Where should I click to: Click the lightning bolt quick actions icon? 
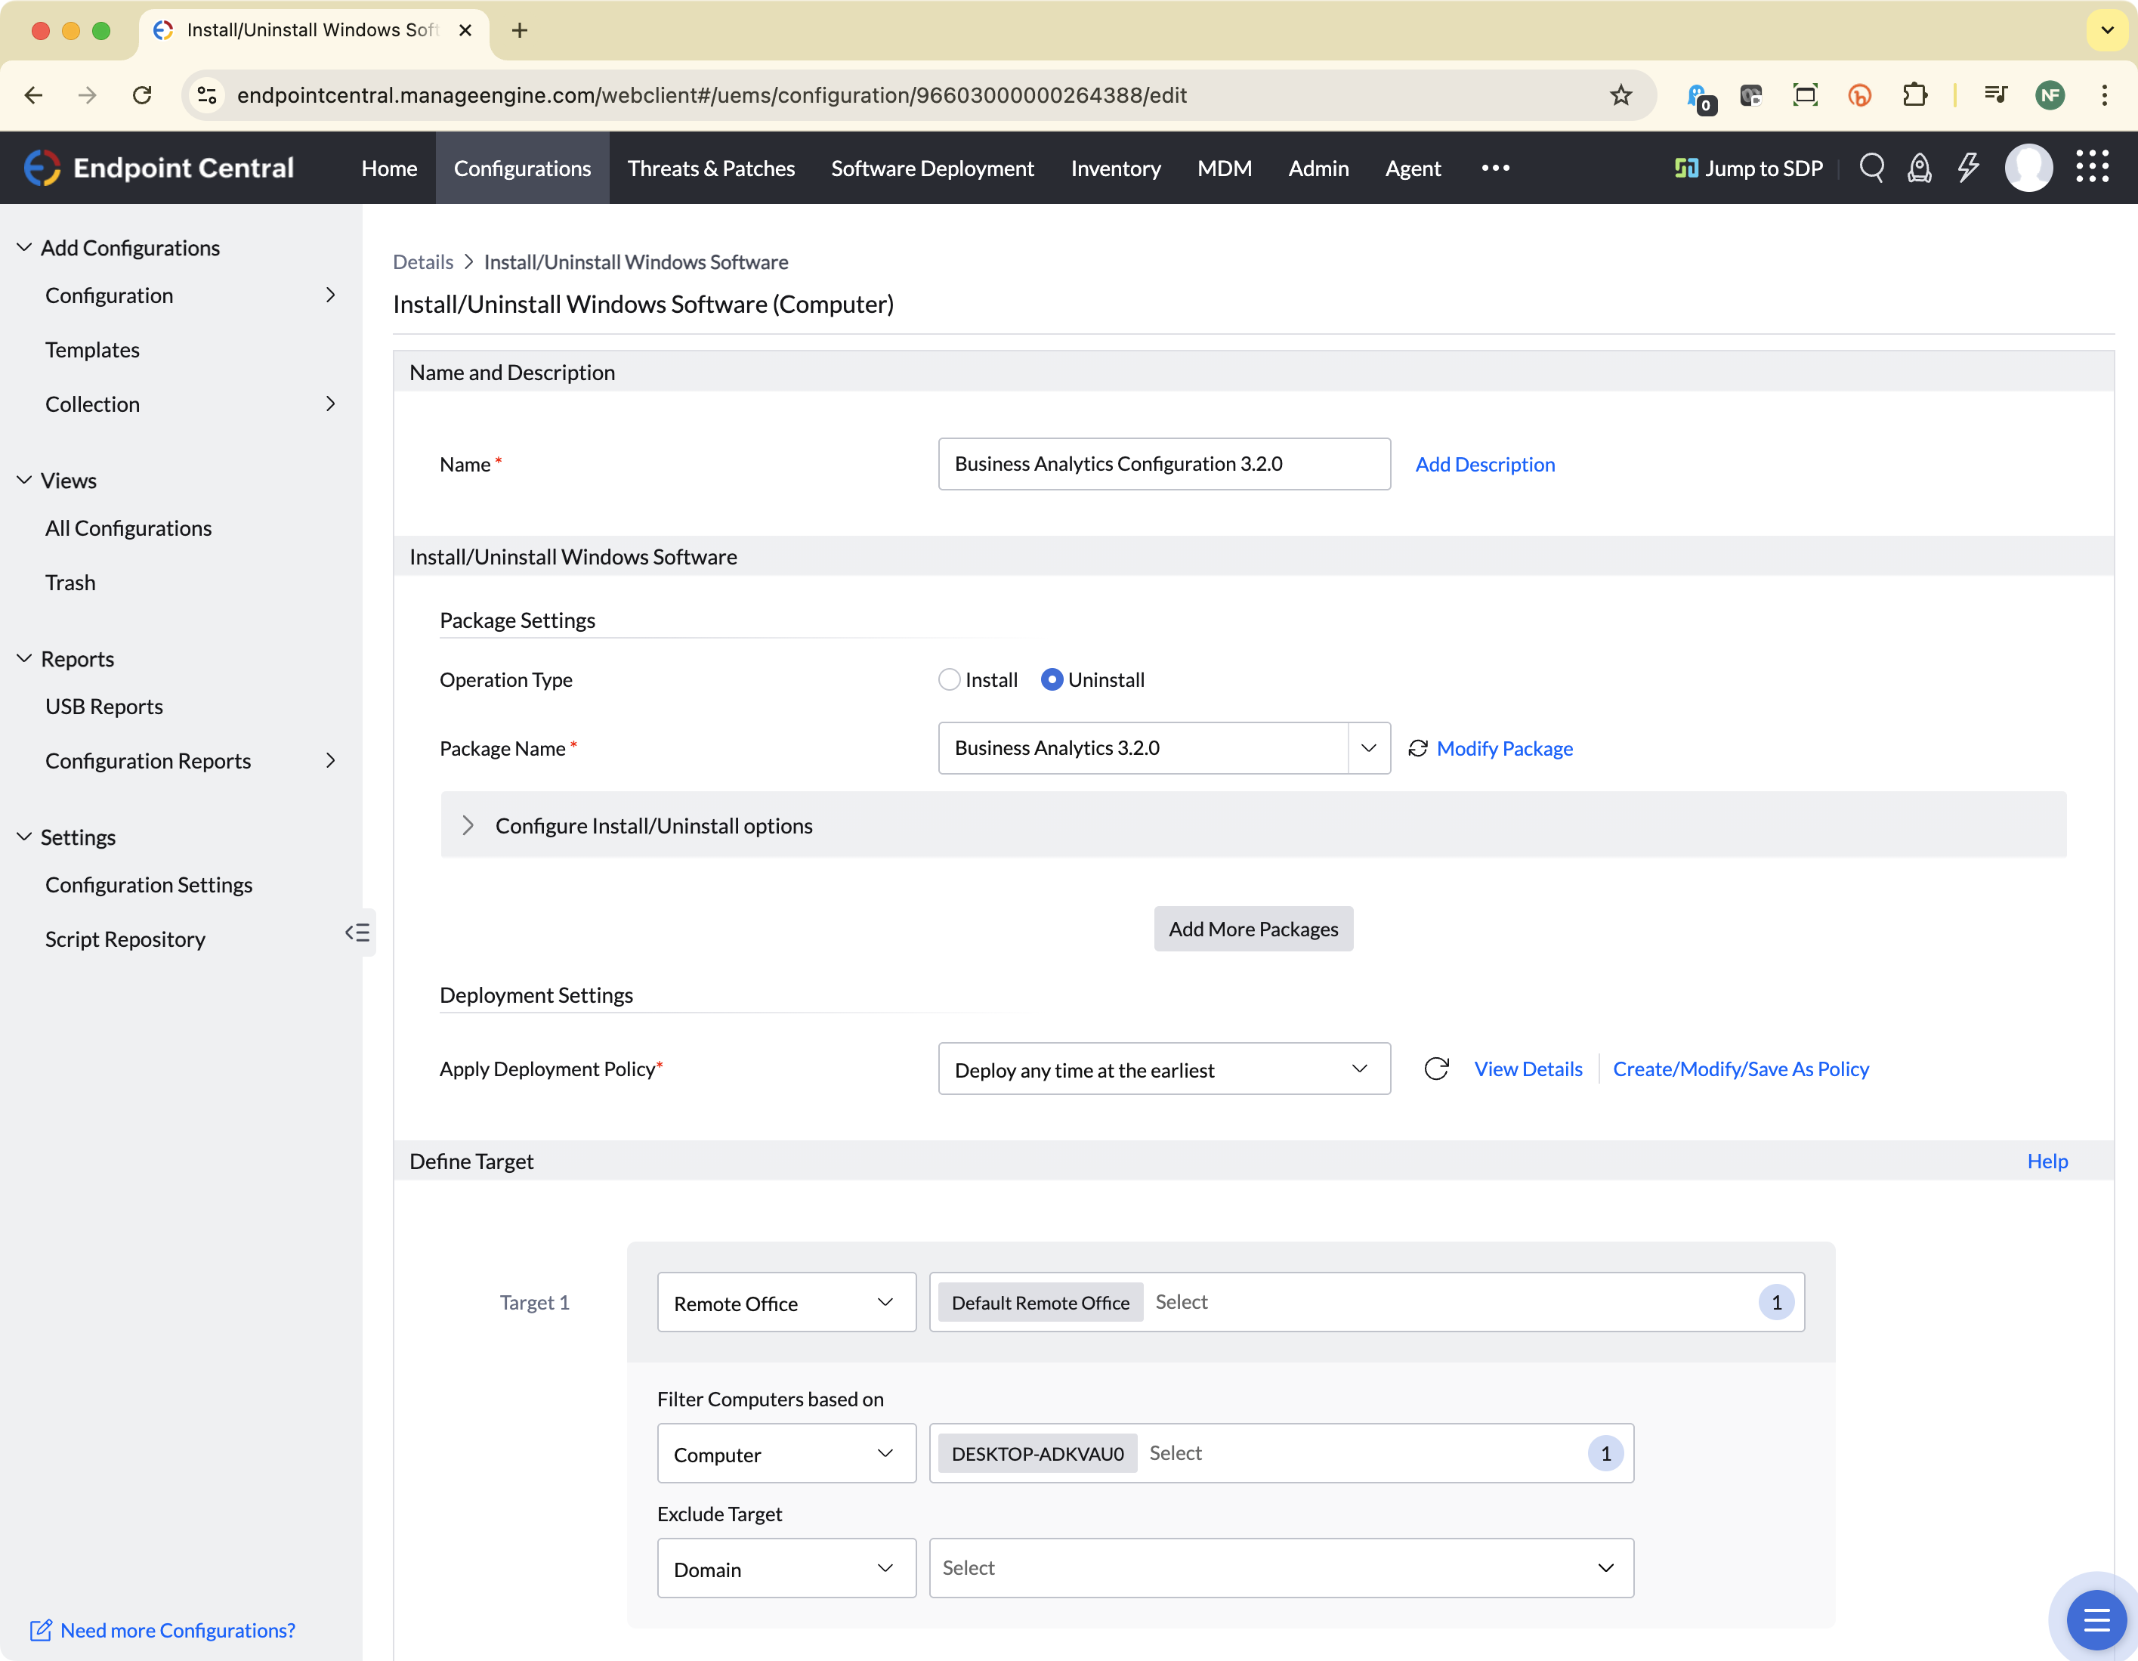tap(1968, 168)
